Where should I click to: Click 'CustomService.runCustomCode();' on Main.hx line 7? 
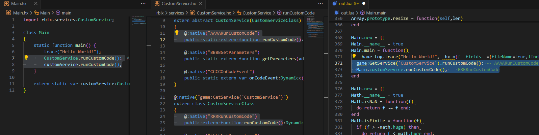tap(83, 58)
